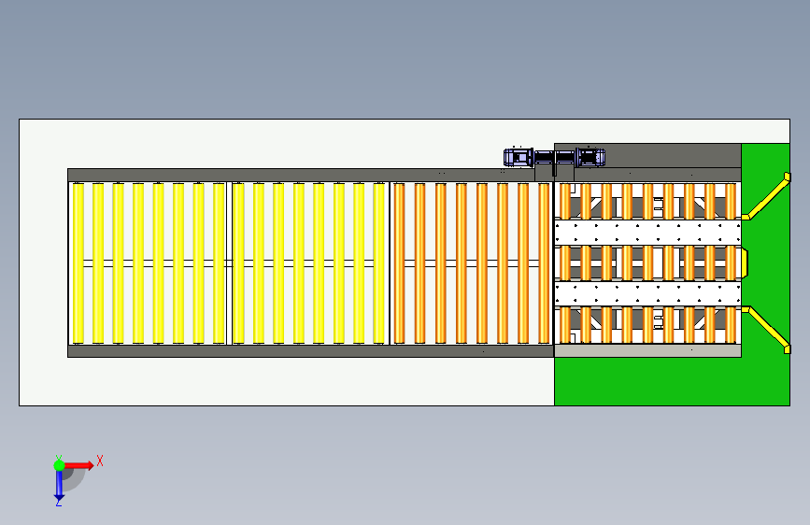The height and width of the screenshot is (525, 810).
Task: Select the lower white perforated plate
Action: 647,293
